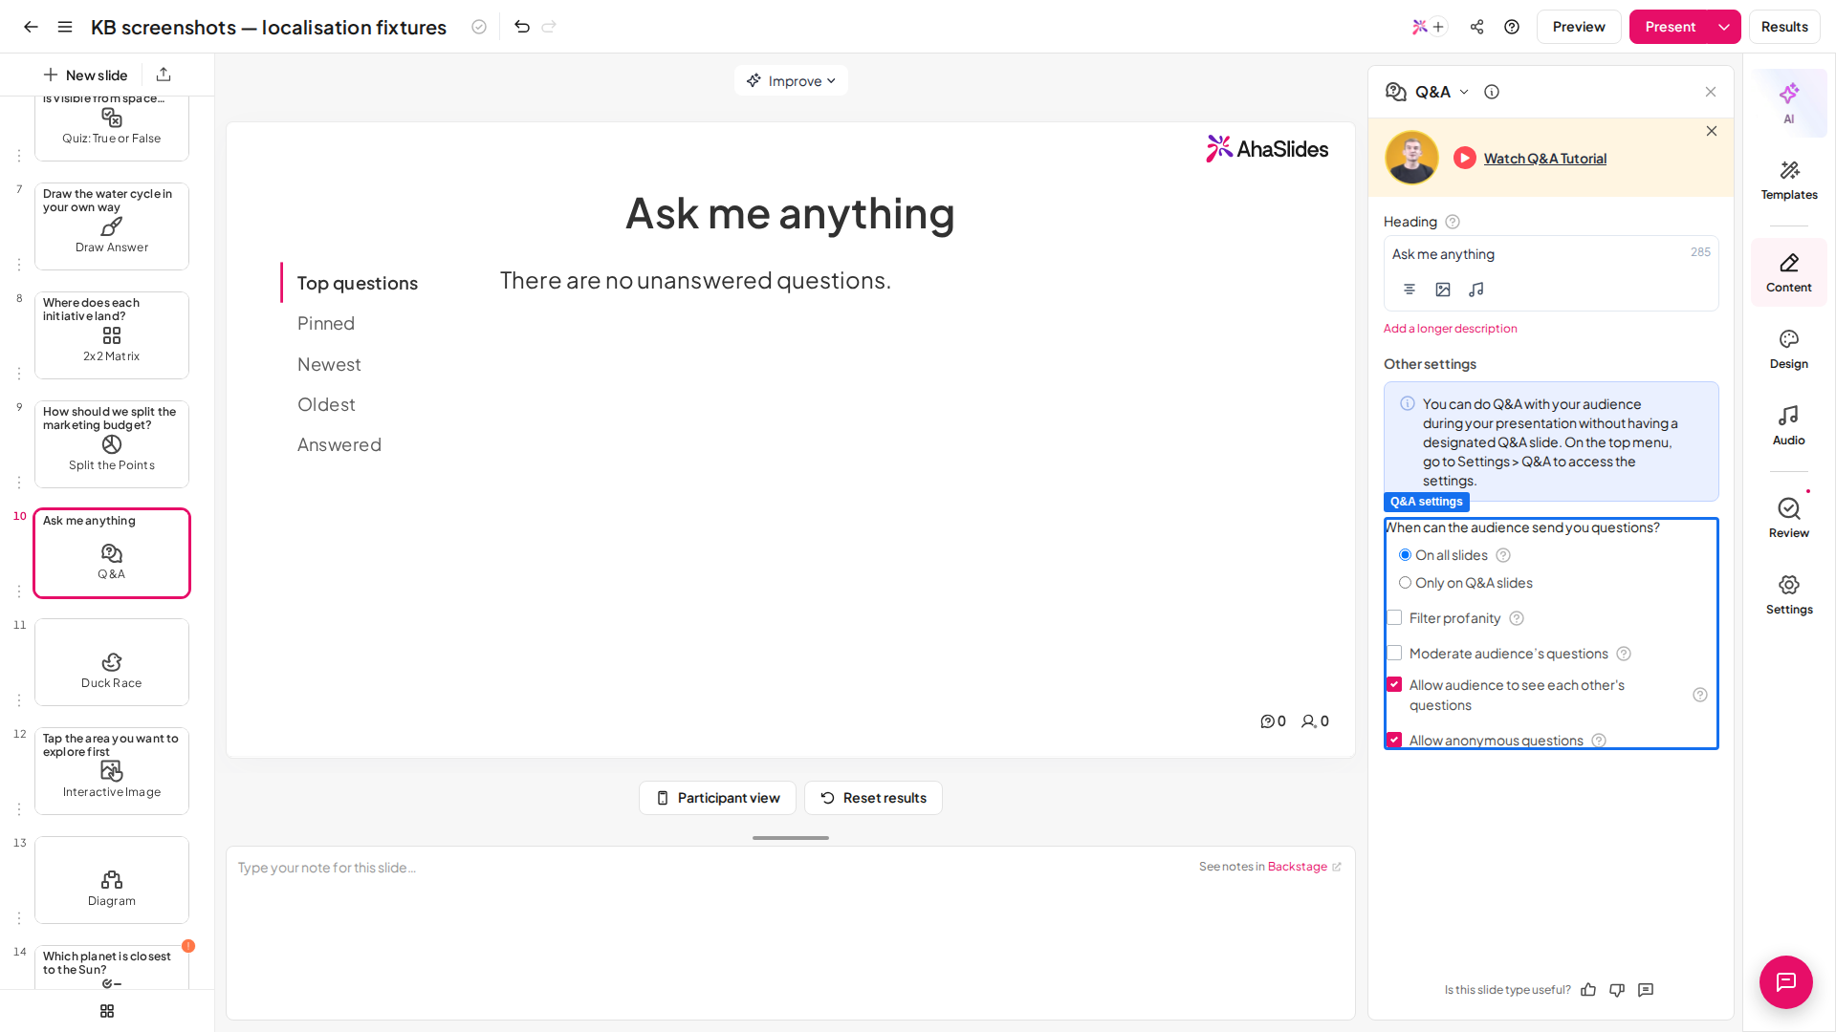Open Watch Q&A Tutorial link

(x=1545, y=159)
